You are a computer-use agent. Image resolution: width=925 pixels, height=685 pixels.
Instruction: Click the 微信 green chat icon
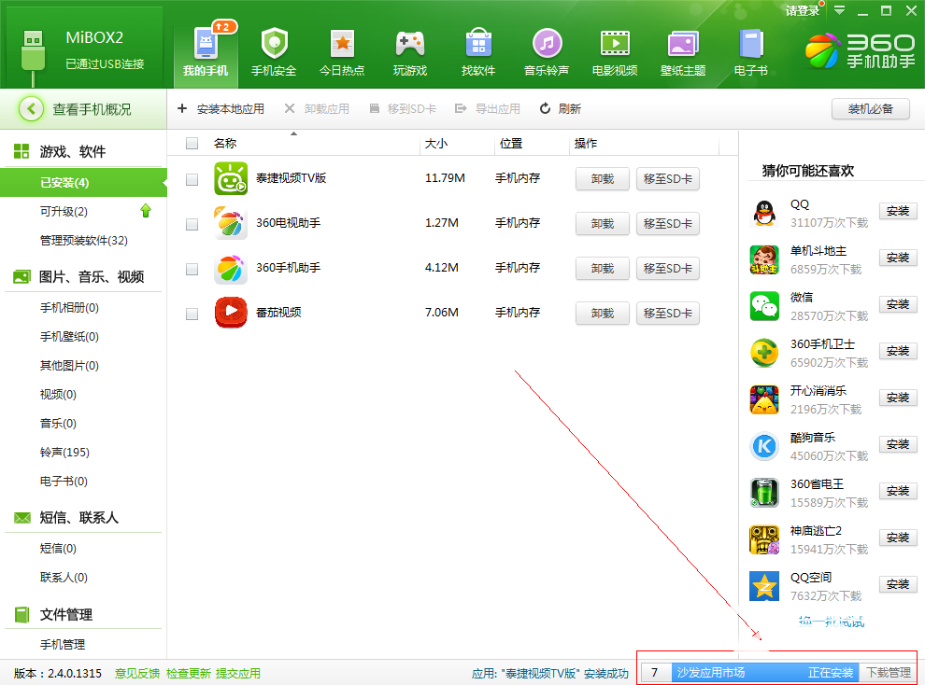click(764, 306)
